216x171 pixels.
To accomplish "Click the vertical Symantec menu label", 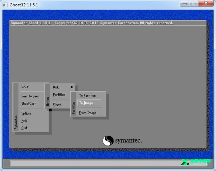I will 16,122.
